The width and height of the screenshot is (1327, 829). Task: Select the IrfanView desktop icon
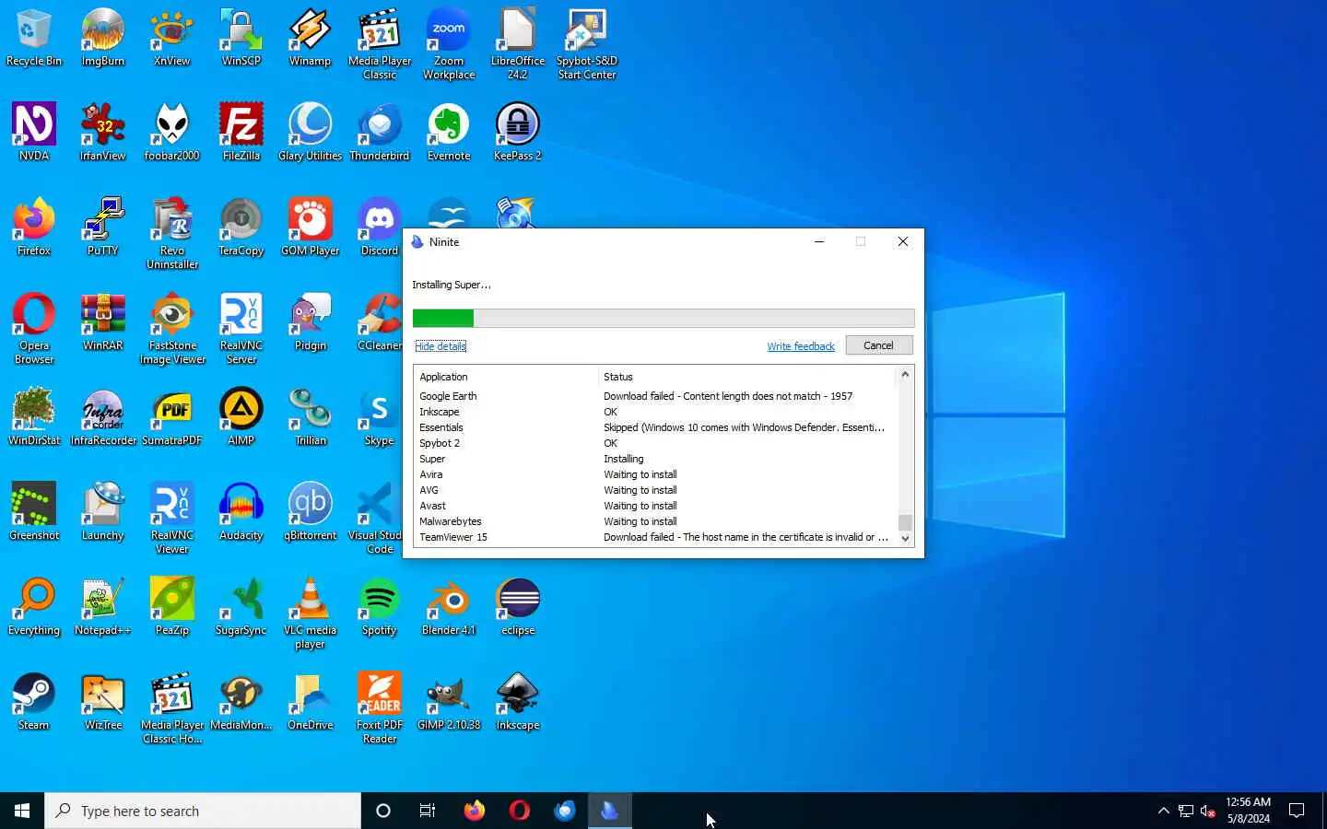pyautogui.click(x=102, y=133)
